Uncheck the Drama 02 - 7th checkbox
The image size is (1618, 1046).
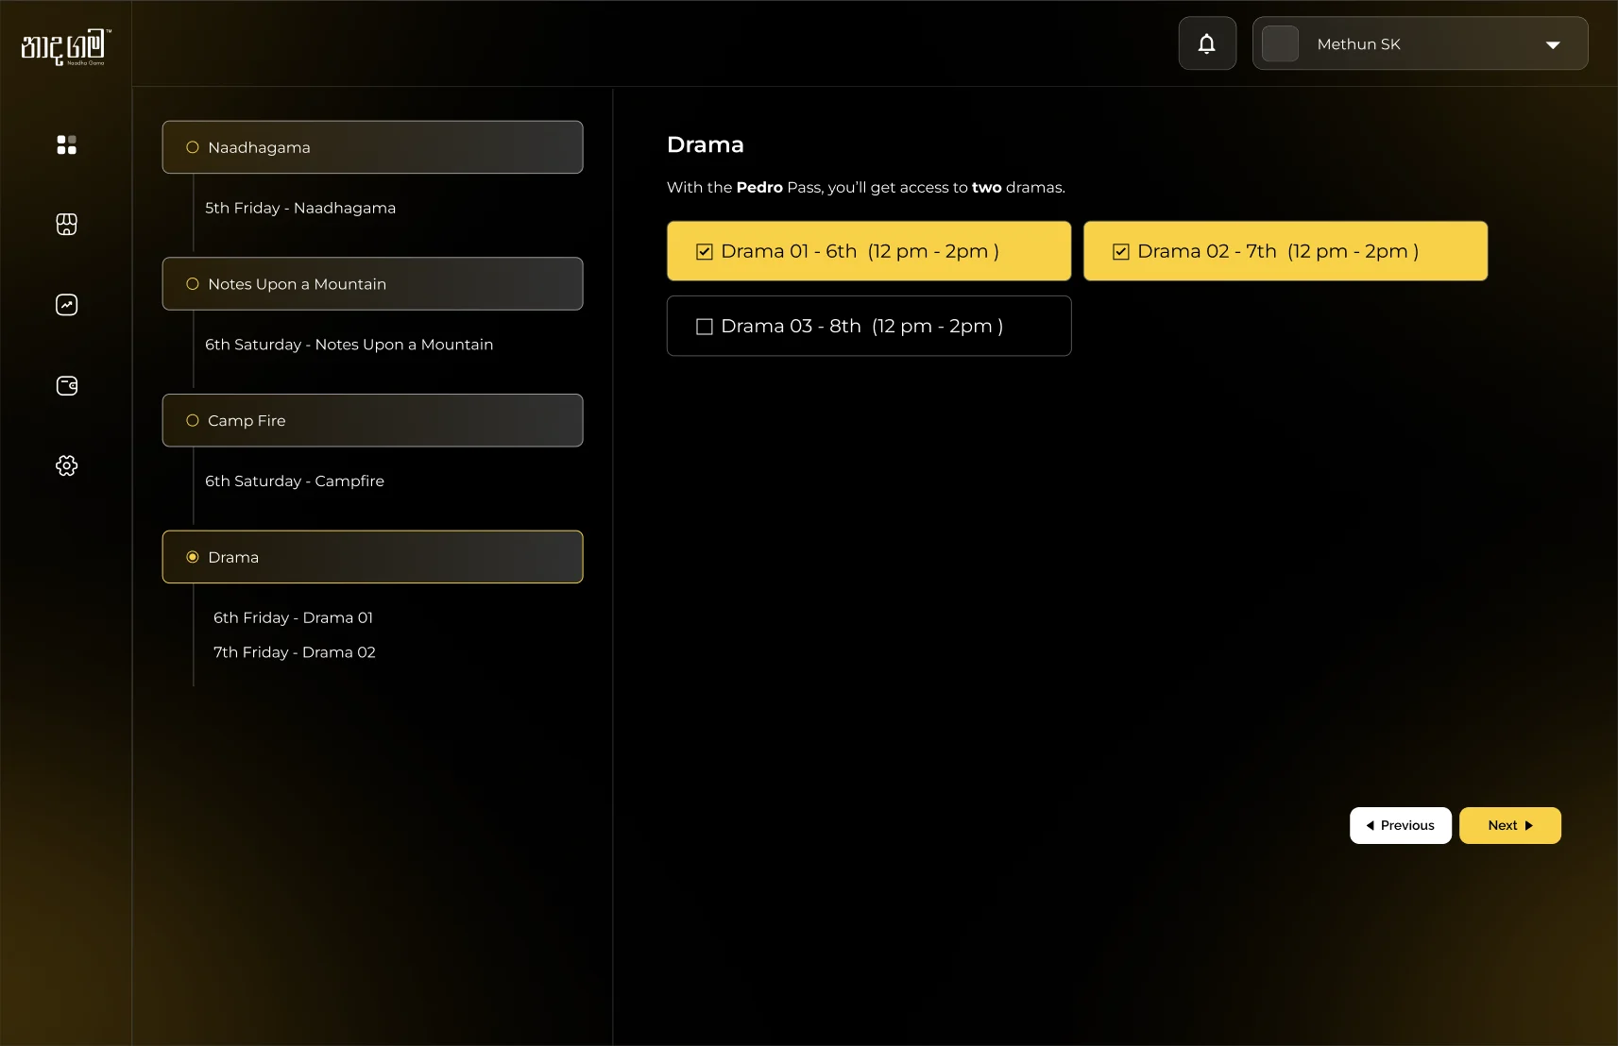(1121, 251)
